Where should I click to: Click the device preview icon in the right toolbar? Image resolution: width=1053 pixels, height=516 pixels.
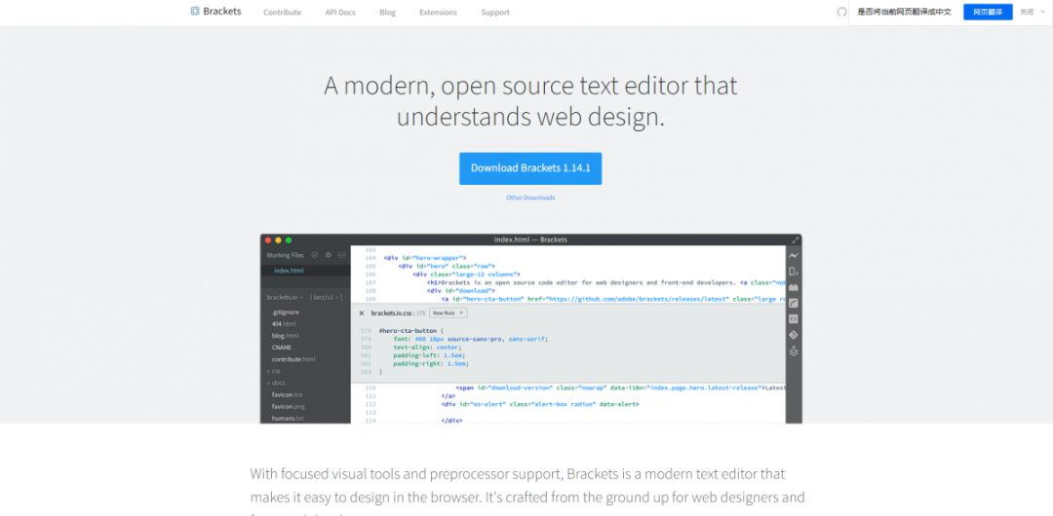coord(793,272)
